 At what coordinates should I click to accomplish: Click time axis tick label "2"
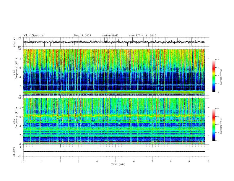pyautogui.click(x=60, y=161)
